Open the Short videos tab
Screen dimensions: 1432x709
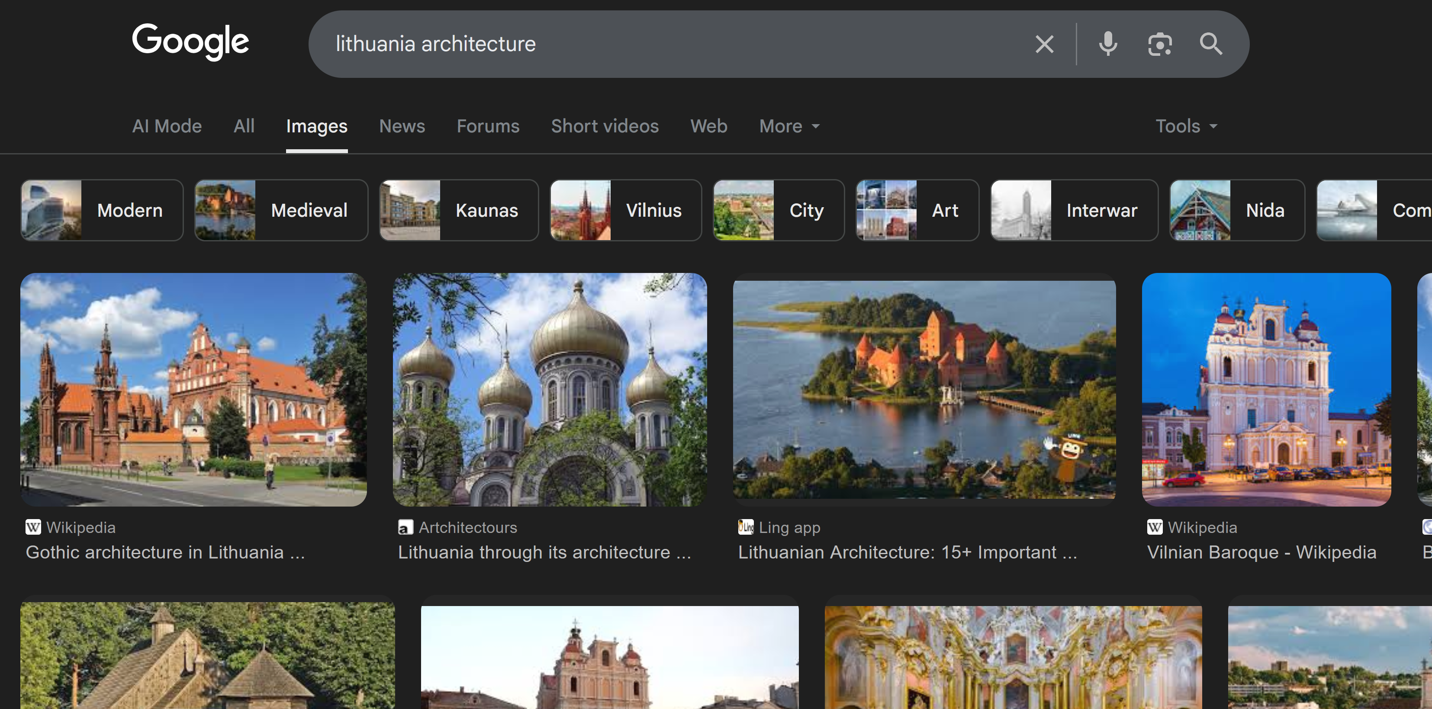(604, 126)
